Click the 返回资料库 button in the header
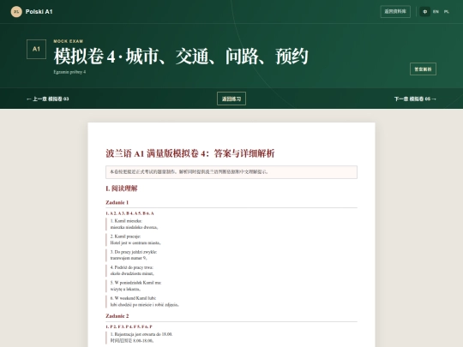This screenshot has width=463, height=347. [395, 11]
